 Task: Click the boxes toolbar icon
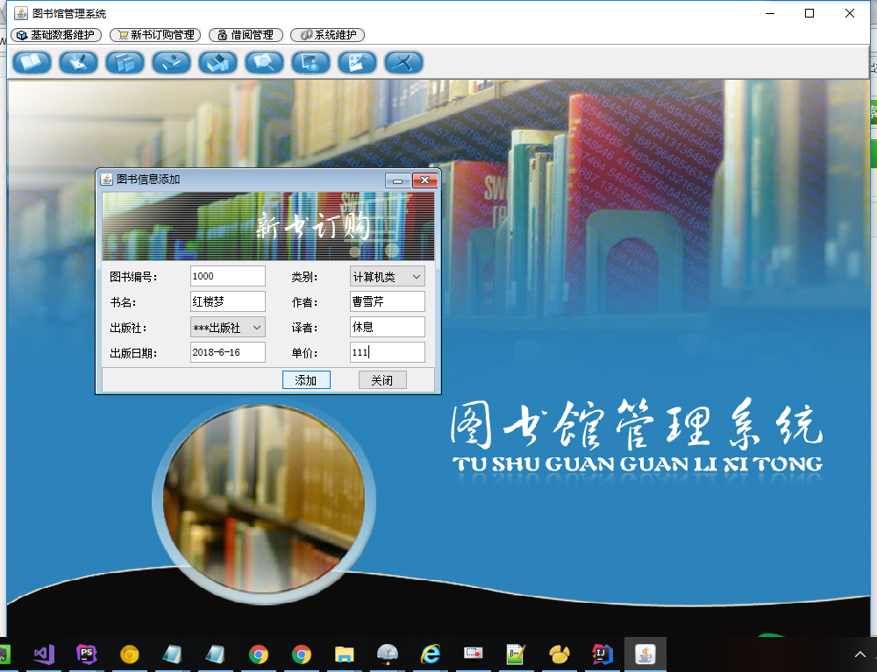pos(217,62)
